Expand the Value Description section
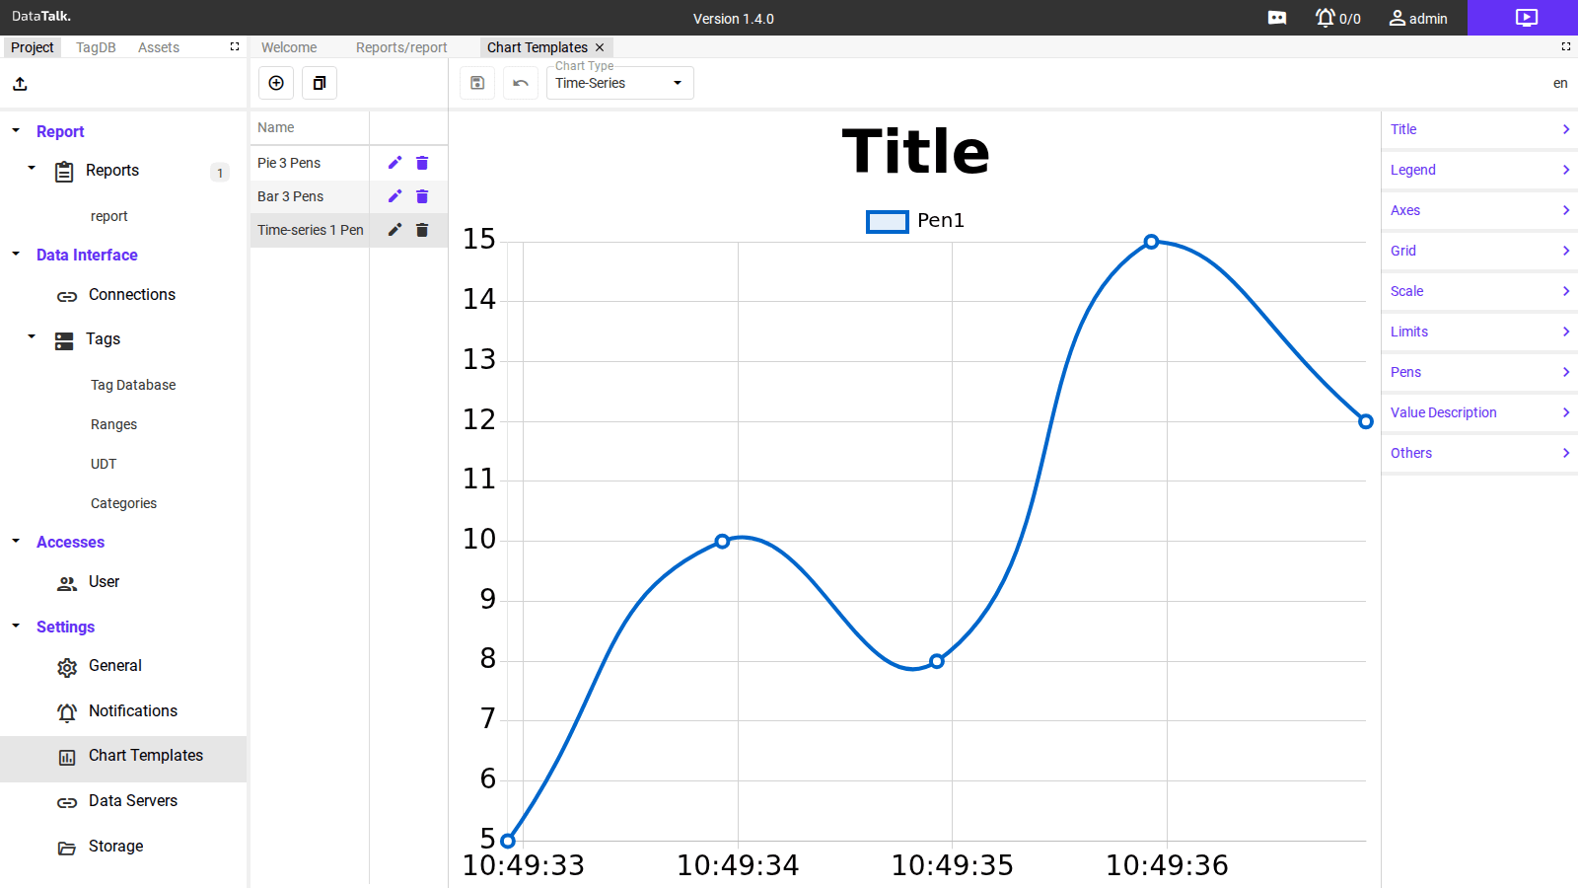Screen dimensions: 1578x888 [x=1479, y=412]
